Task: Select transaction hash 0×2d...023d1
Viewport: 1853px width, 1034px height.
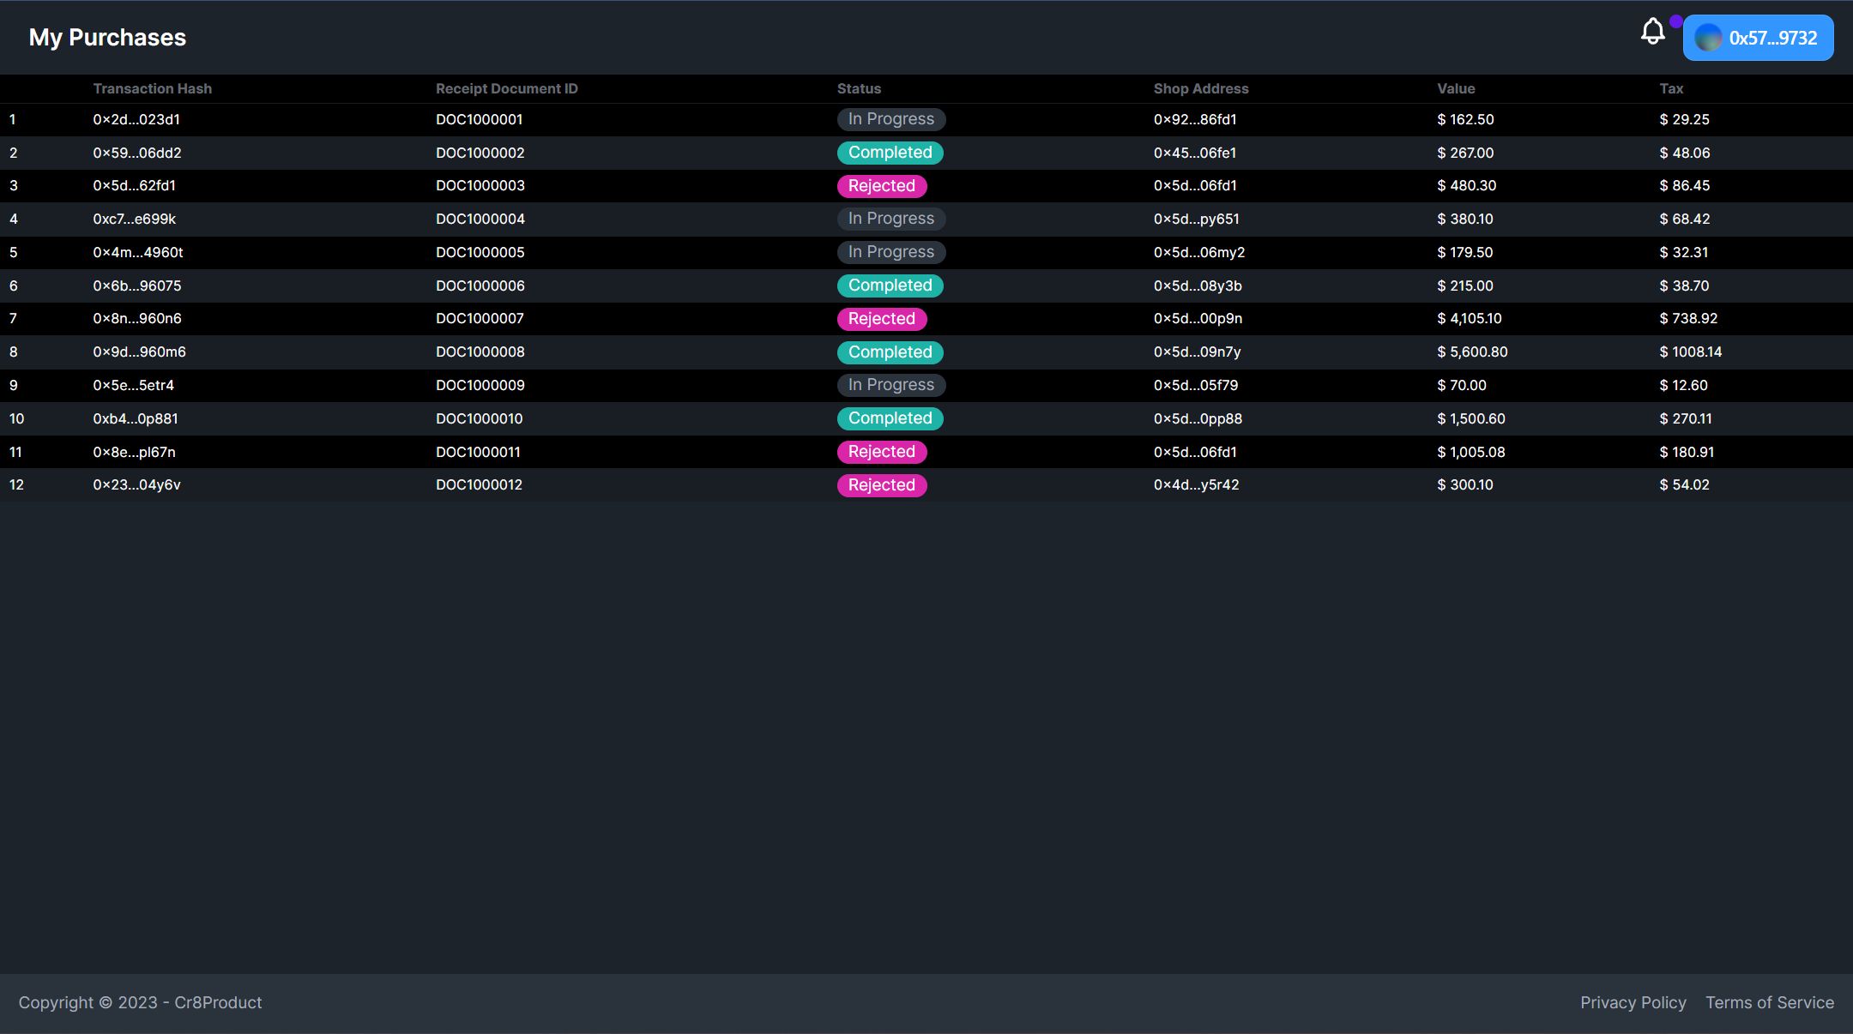Action: [136, 119]
